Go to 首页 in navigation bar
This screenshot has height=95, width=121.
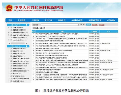(10, 20)
